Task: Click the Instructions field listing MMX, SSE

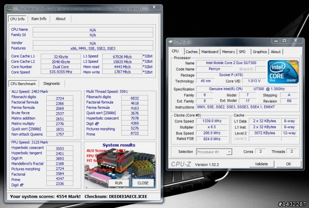Action: (247, 107)
